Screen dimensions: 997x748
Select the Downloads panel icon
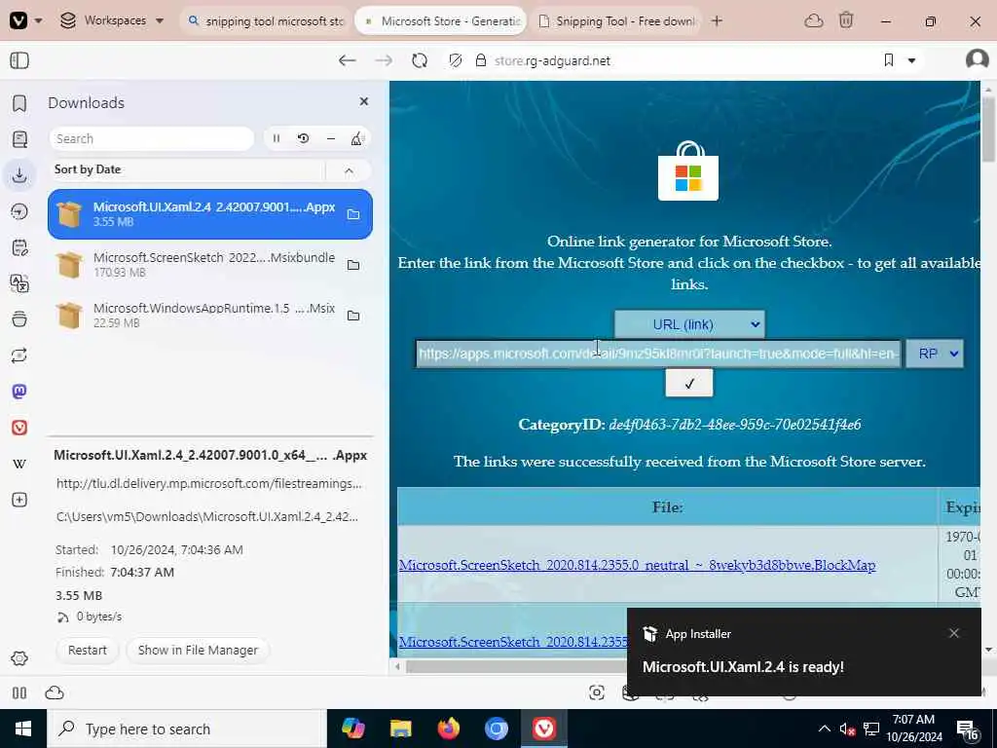[19, 174]
